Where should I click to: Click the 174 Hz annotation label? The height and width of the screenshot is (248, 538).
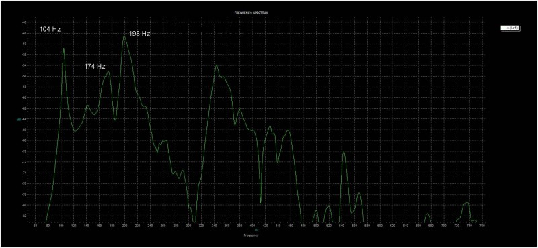coord(95,67)
